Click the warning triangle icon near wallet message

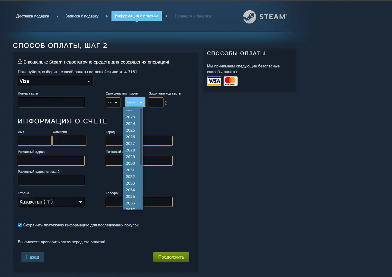click(20, 62)
